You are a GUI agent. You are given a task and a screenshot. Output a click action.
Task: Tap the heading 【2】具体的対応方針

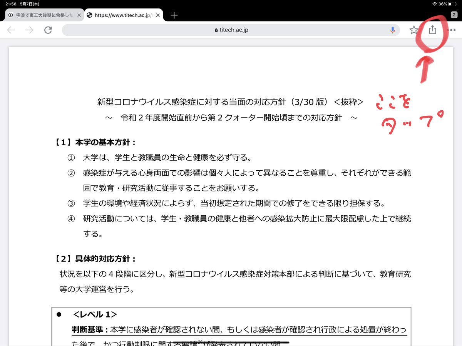95,259
